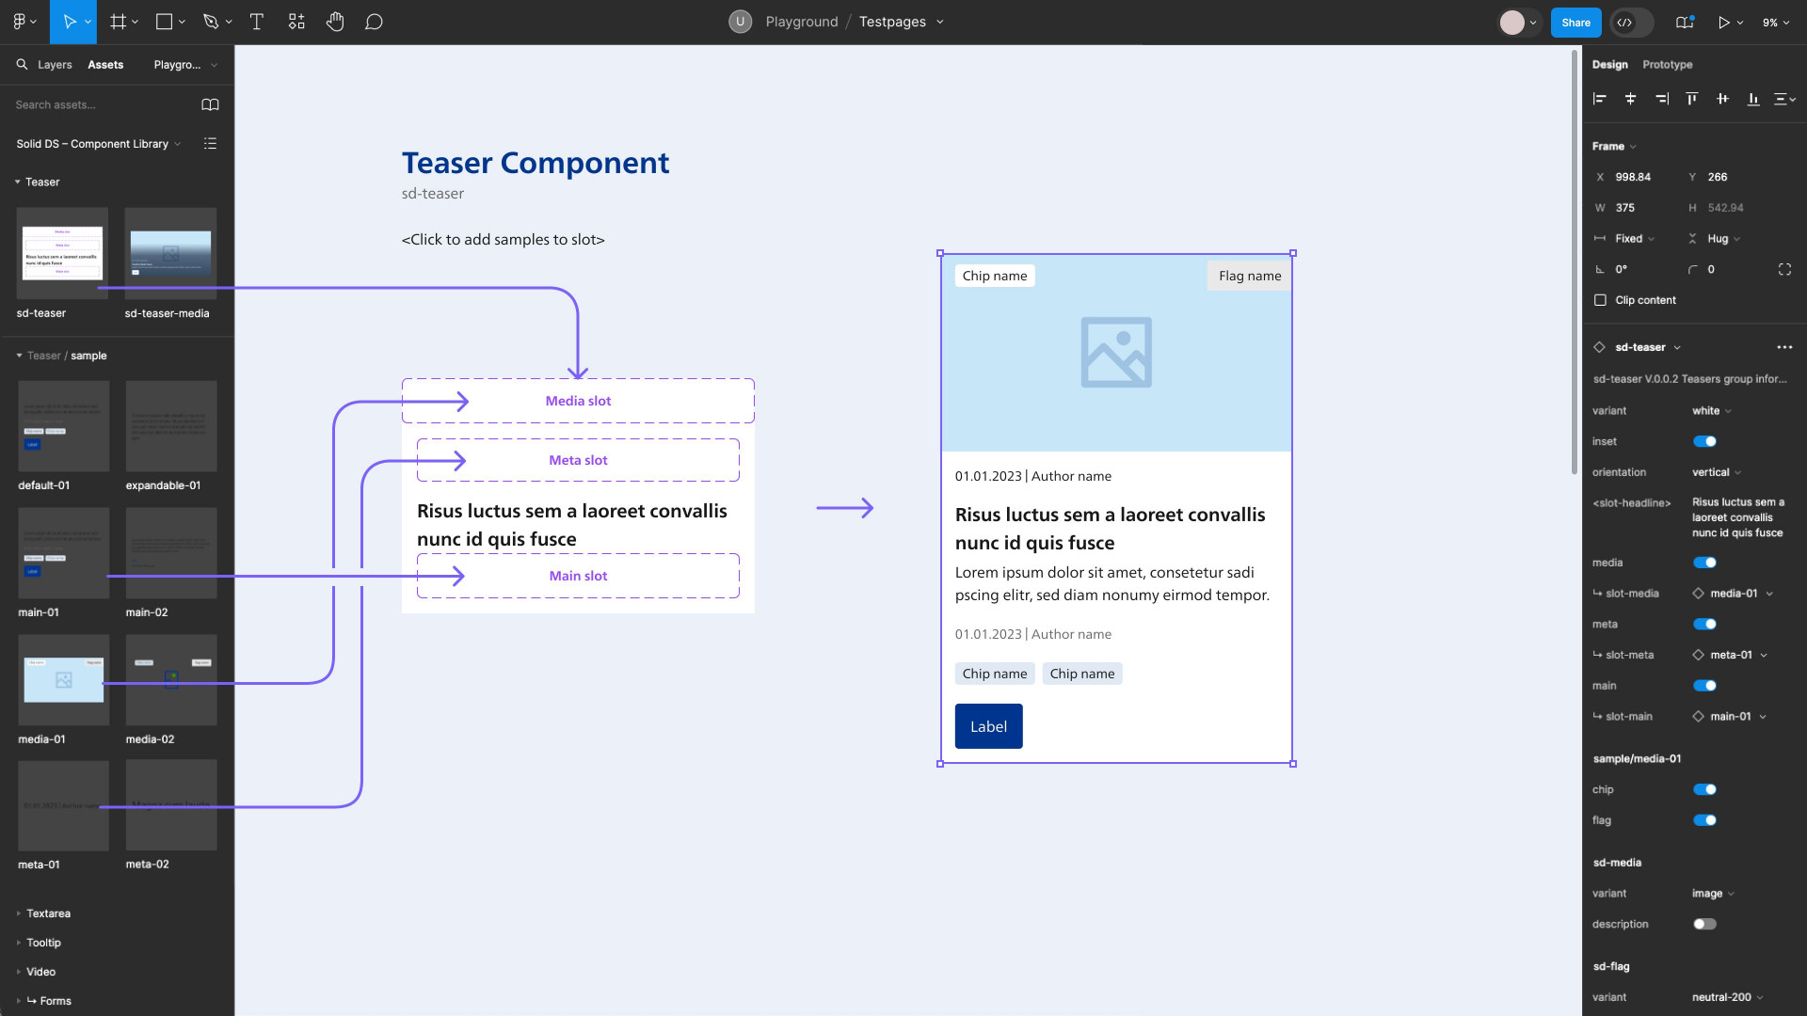1807x1016 pixels.
Task: Change the variant dropdown from white
Action: (1712, 410)
